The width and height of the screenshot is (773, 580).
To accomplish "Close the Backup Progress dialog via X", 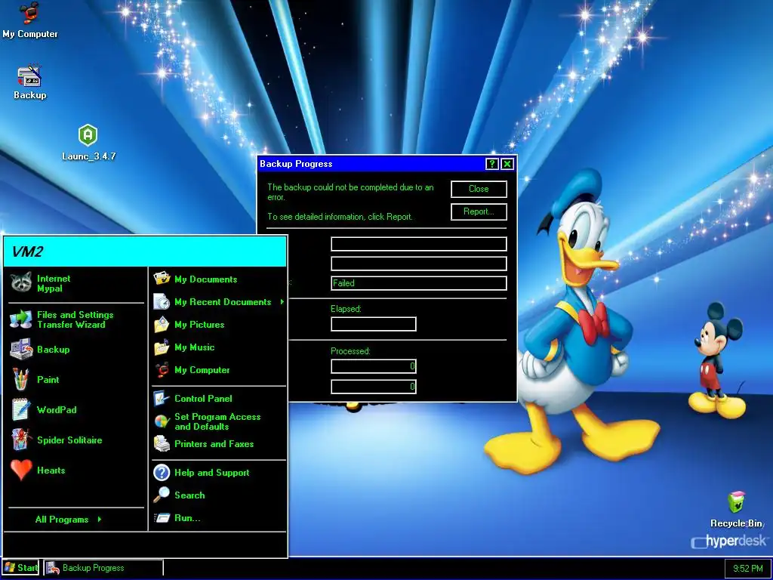I will tap(507, 164).
